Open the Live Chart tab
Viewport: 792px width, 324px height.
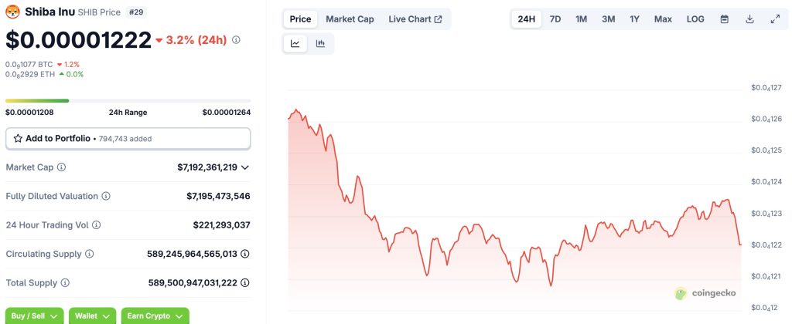(415, 19)
